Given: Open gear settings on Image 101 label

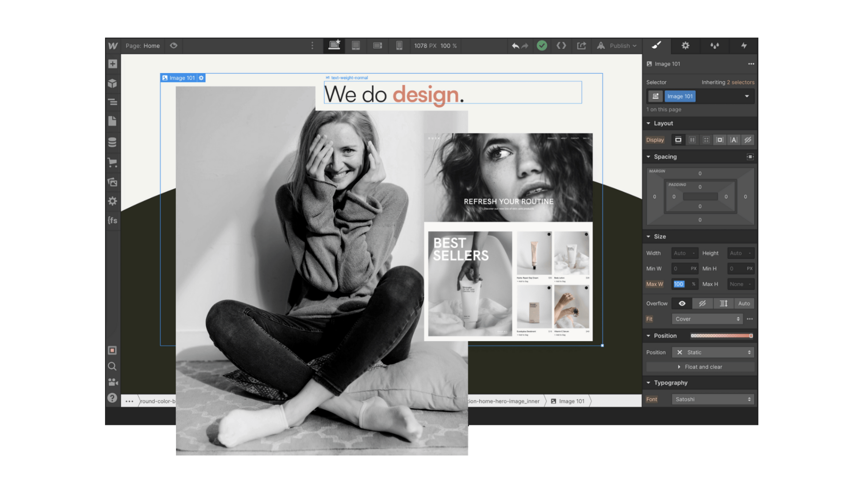Looking at the screenshot, I should (x=201, y=78).
